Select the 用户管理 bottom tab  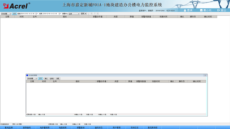tap(117, 128)
